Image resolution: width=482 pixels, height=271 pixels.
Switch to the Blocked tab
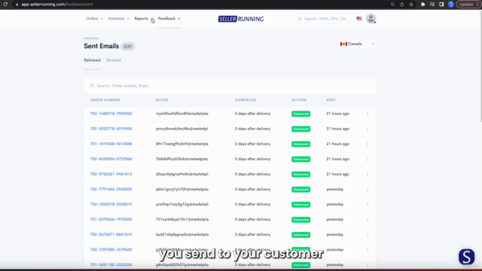pos(114,60)
